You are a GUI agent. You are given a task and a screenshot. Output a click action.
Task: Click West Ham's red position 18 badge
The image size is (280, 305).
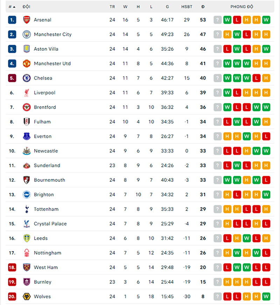point(12,268)
